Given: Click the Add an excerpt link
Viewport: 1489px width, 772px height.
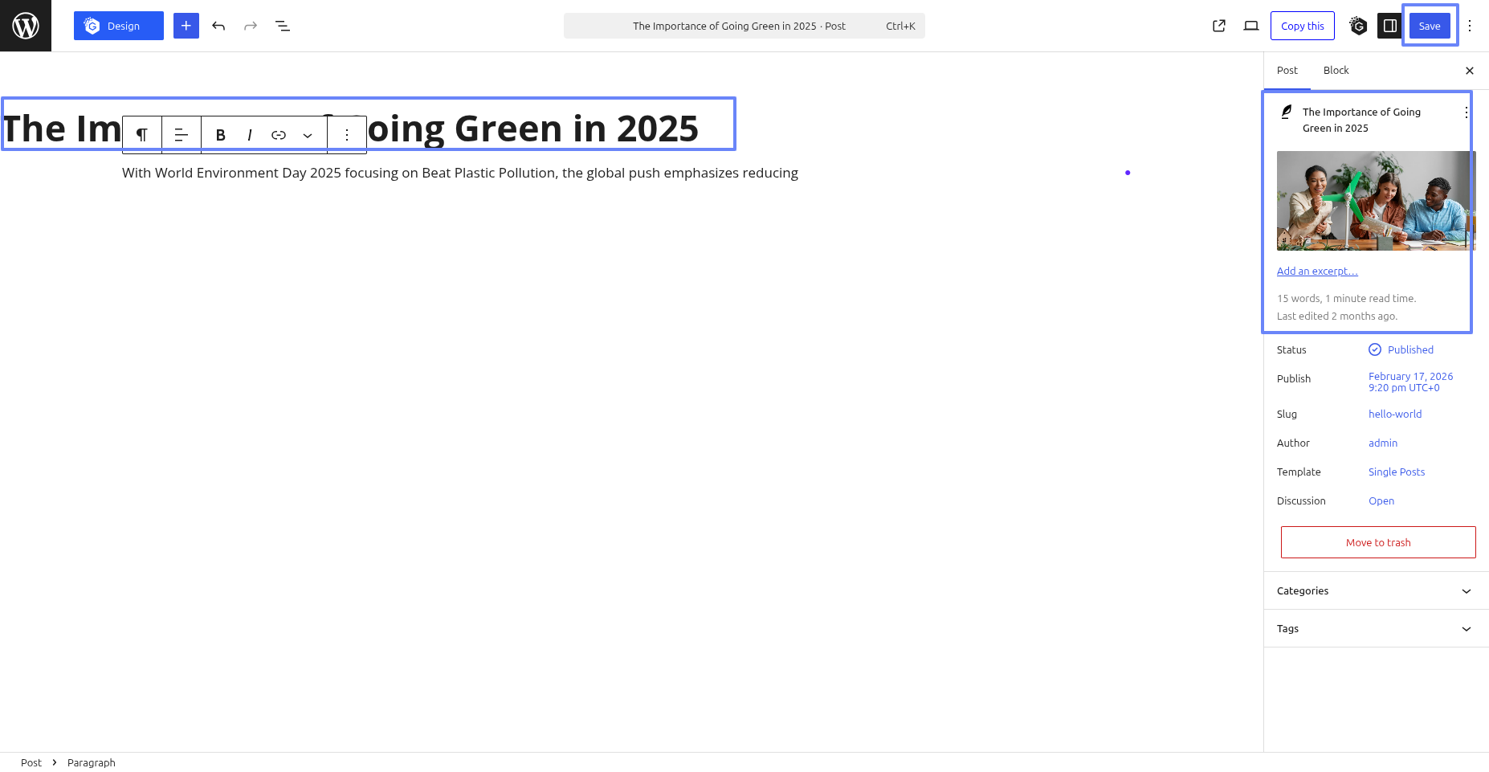Looking at the screenshot, I should pyautogui.click(x=1317, y=271).
